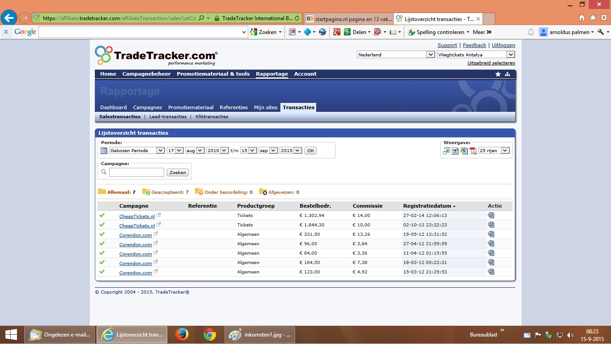Select the Kliktransacties subtab
611x358 pixels.
pos(212,117)
